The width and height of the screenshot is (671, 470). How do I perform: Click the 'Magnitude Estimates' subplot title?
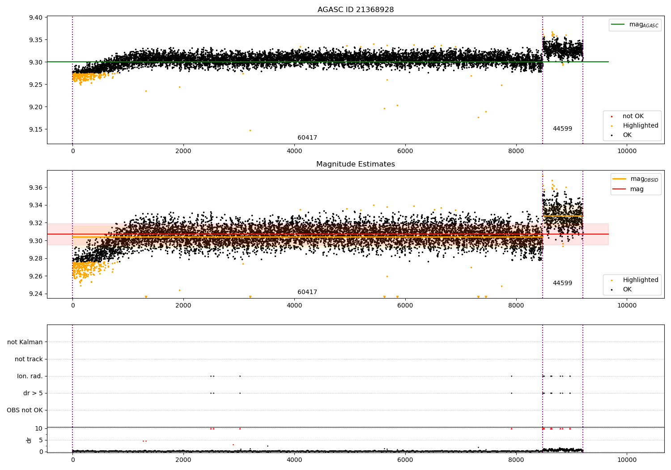coord(356,164)
